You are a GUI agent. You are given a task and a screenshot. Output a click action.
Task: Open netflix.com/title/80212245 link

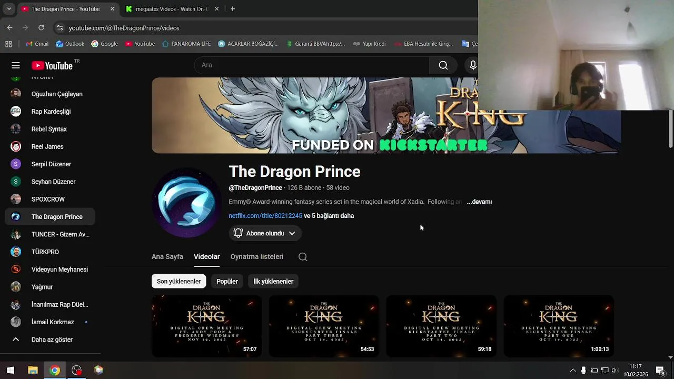point(265,216)
